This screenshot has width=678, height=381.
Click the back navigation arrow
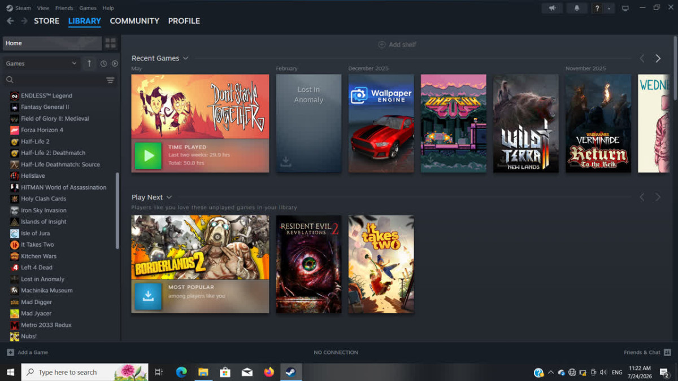click(10, 21)
